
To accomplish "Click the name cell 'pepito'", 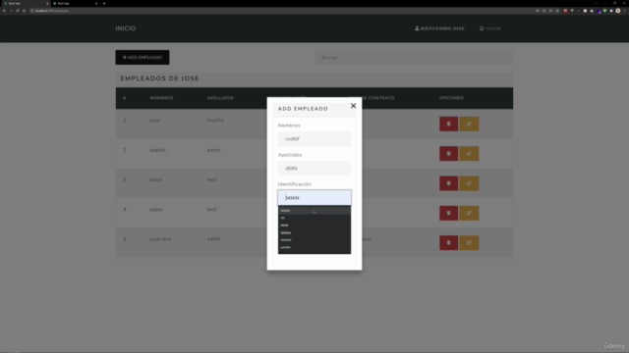I will pos(157,150).
